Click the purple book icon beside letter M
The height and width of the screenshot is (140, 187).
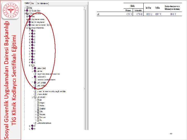coord(32,126)
